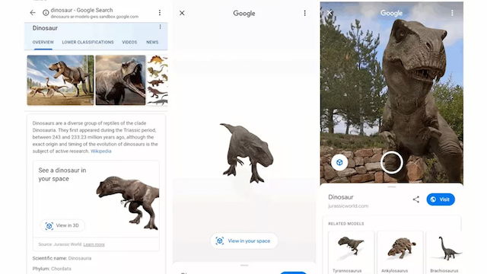Image resolution: width=487 pixels, height=274 pixels.
Task: Select the Brachiosaurus related model
Action: pyautogui.click(x=444, y=253)
